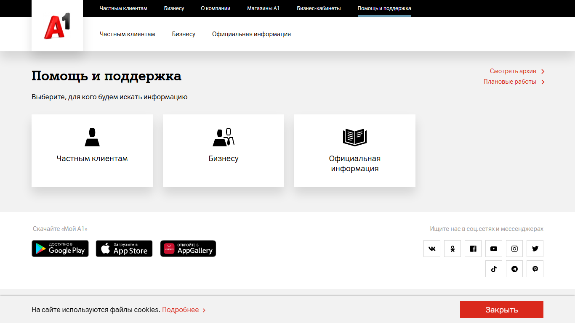Click the person icon above Частным клиентам
The width and height of the screenshot is (575, 323).
click(92, 137)
